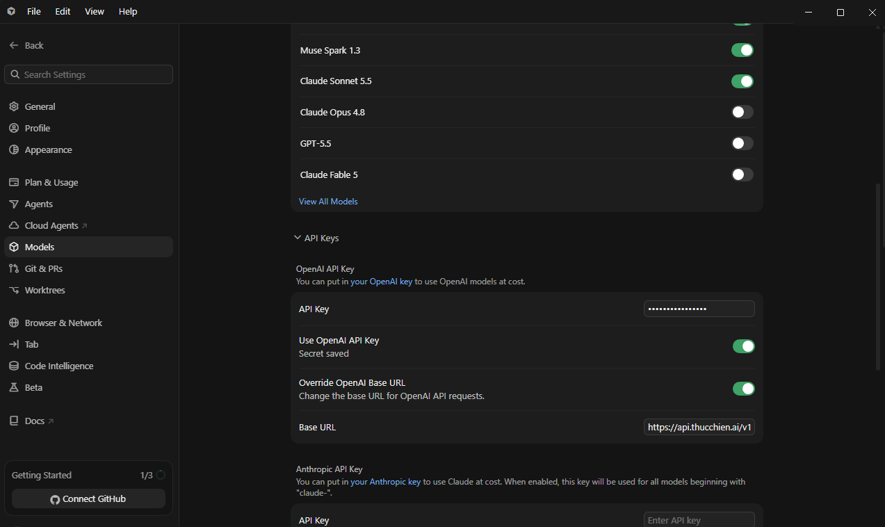Turn off Claude Sonnet 5.5 toggle
Screen dimensions: 885x527
742,81
